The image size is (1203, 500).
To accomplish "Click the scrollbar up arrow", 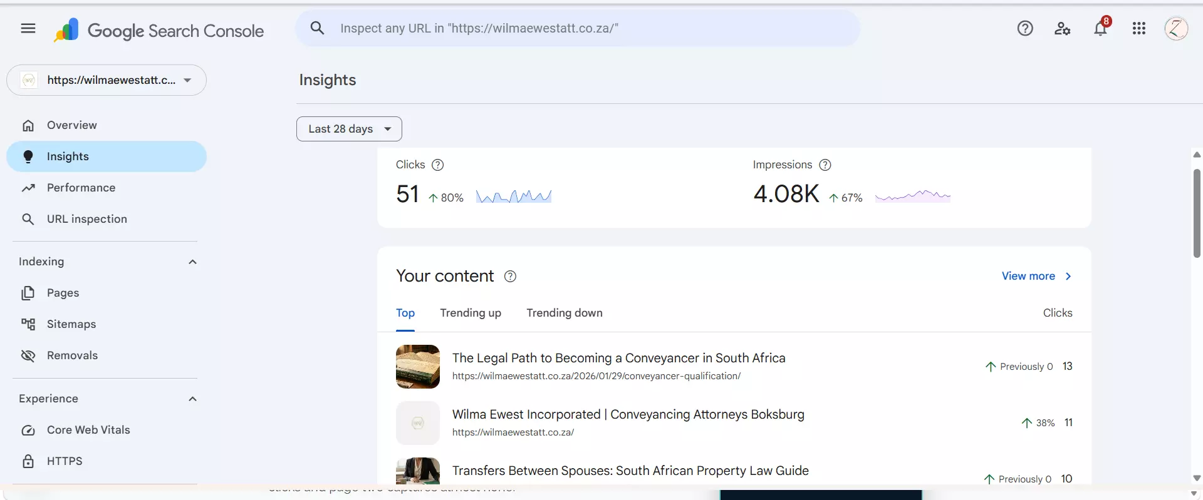I will click(x=1197, y=155).
